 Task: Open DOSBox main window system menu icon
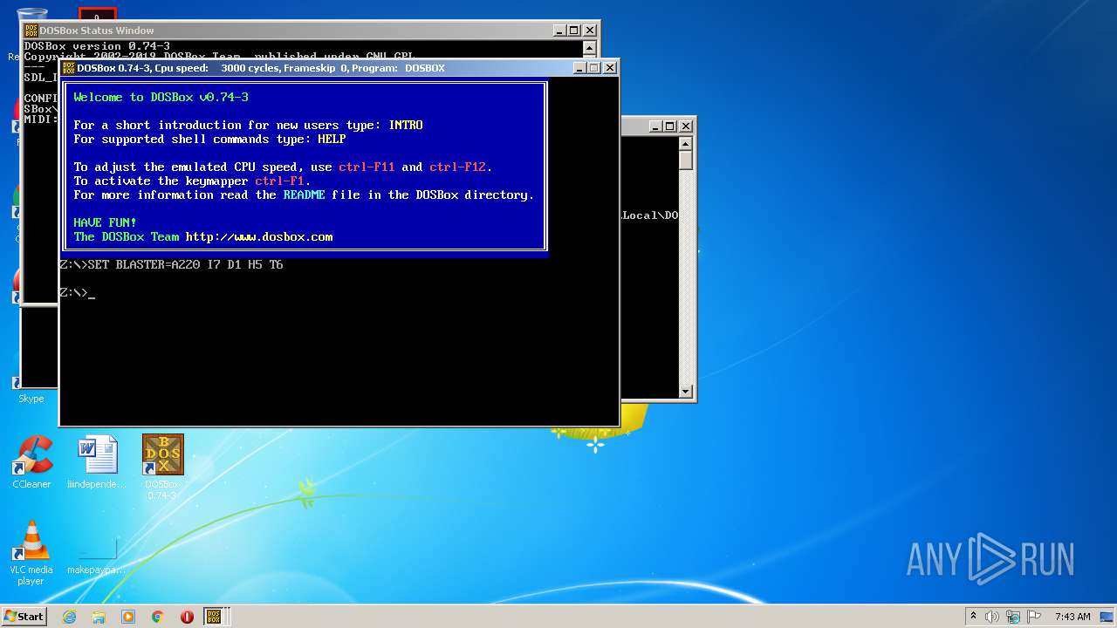coord(68,68)
